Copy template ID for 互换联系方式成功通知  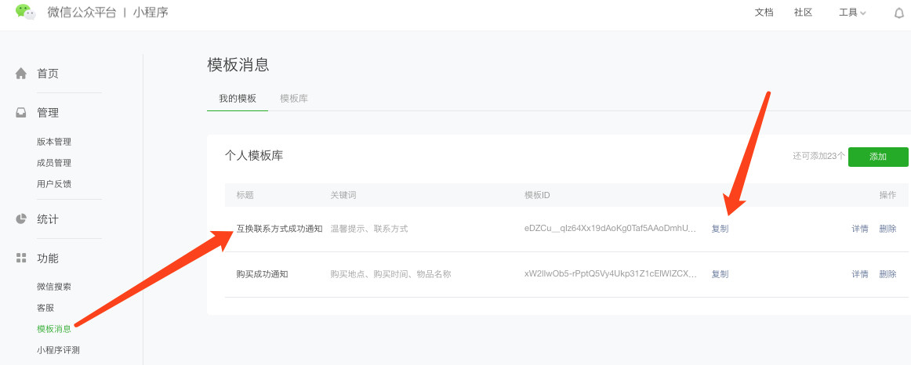click(720, 229)
